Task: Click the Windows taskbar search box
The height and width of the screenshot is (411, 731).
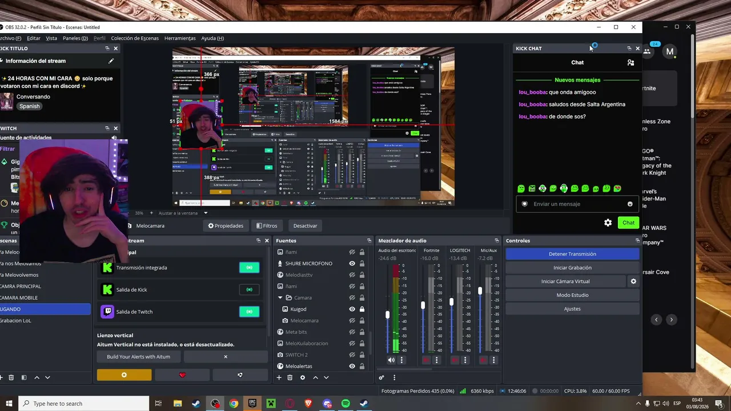Action: point(83,404)
